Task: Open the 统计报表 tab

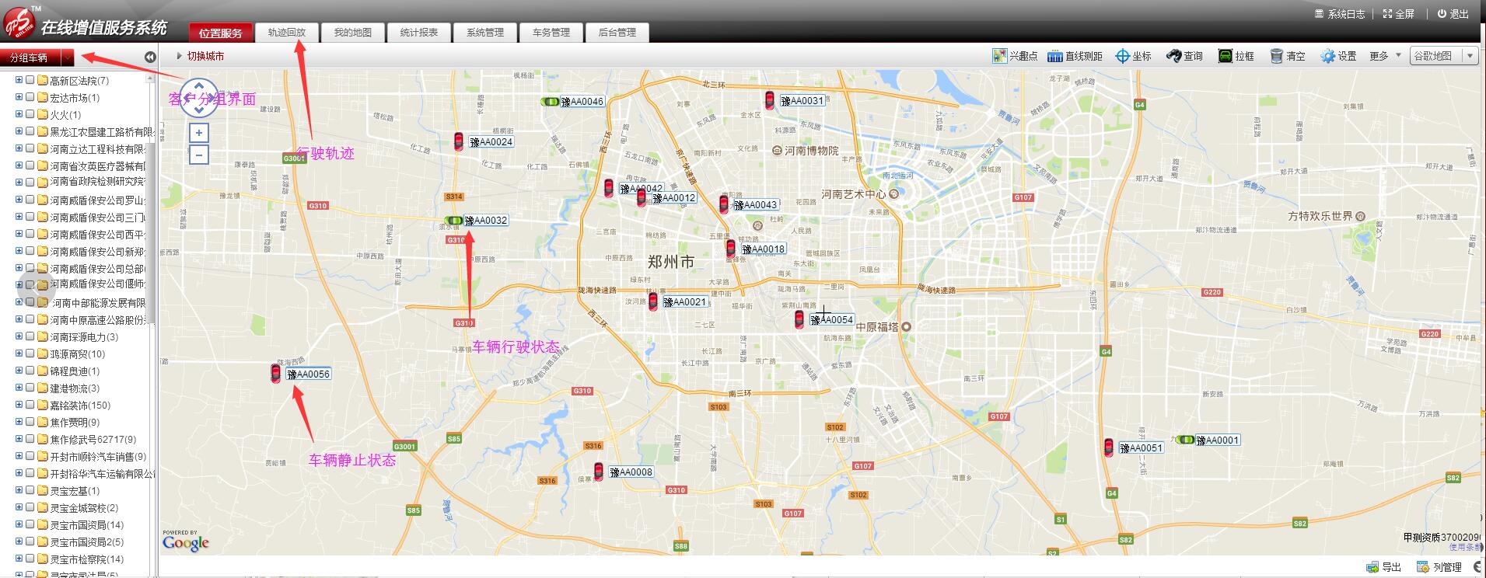Action: [419, 33]
